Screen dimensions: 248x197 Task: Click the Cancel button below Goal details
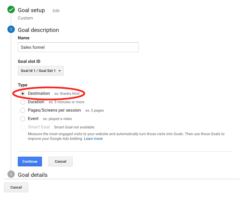pyautogui.click(x=16, y=187)
